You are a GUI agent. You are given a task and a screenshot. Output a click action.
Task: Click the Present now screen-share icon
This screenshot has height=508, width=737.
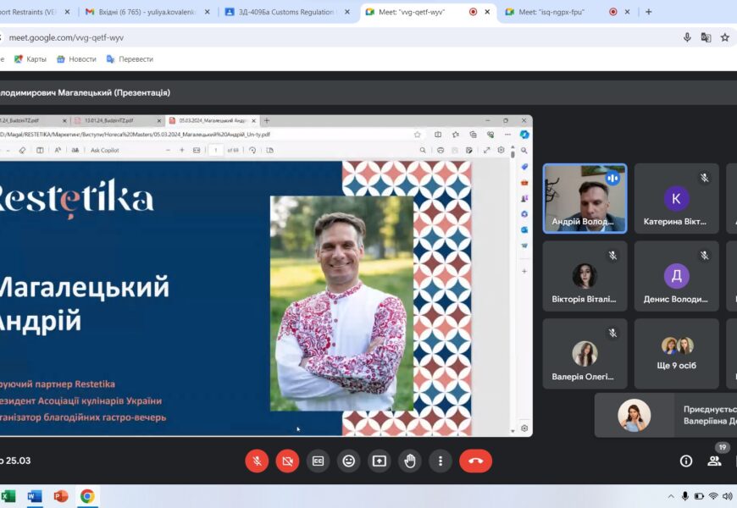pyautogui.click(x=379, y=461)
